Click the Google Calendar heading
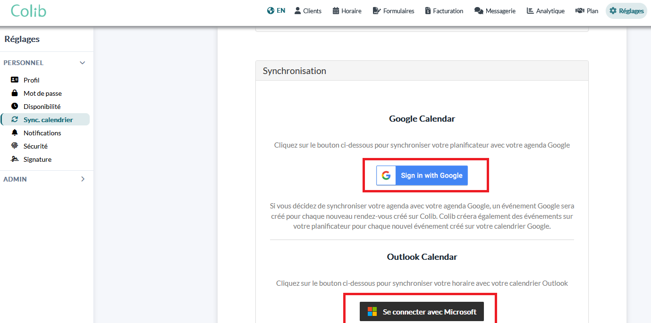This screenshot has height=323, width=651. pyautogui.click(x=422, y=119)
